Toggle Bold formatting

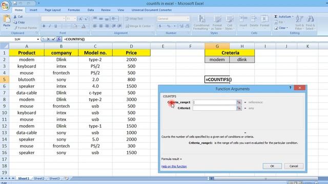click(44, 26)
